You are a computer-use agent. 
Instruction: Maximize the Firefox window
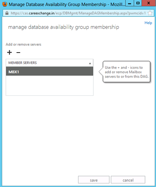138,3
